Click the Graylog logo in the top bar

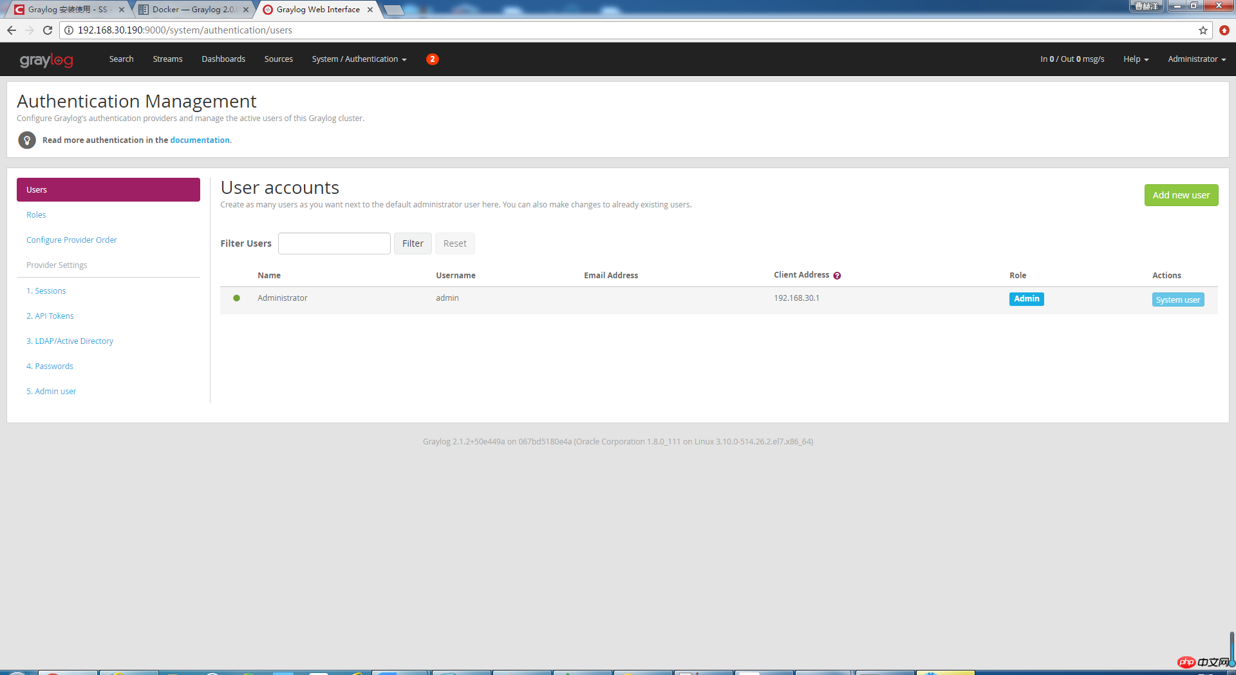coord(46,59)
